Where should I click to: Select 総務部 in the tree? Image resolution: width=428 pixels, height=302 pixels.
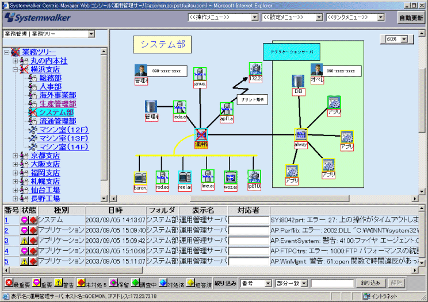[x=51, y=78]
